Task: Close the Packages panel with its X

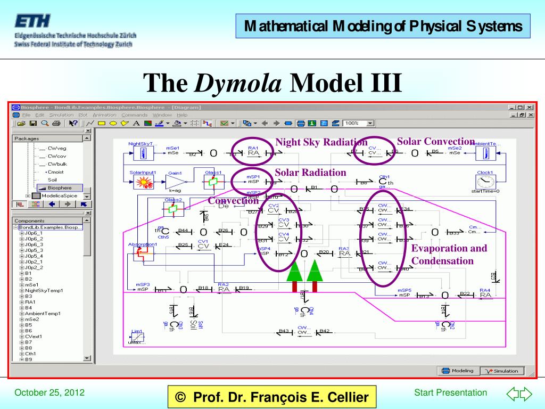Action: 88,131
